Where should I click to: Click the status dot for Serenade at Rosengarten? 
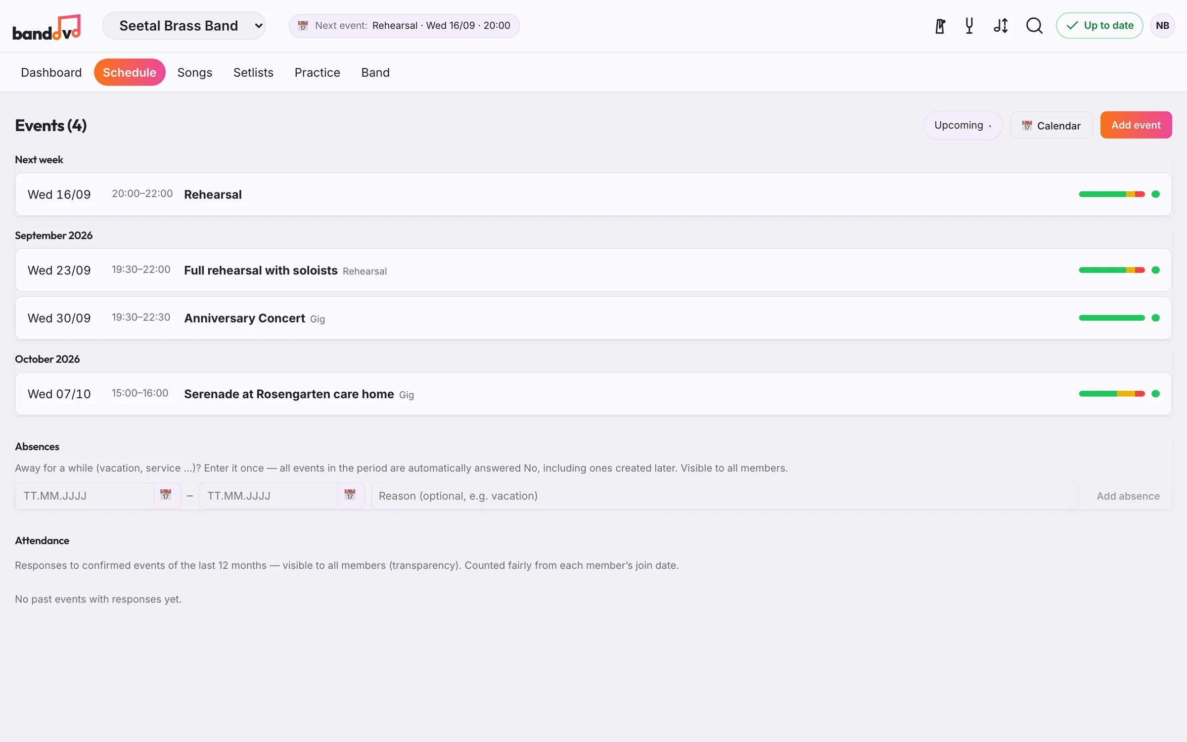pos(1155,394)
